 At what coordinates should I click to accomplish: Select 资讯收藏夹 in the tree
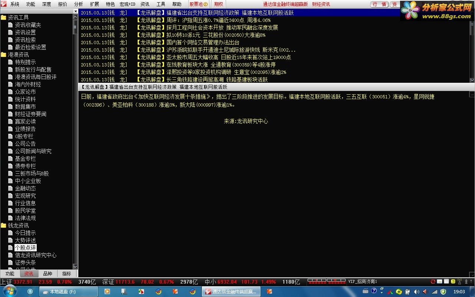28,25
